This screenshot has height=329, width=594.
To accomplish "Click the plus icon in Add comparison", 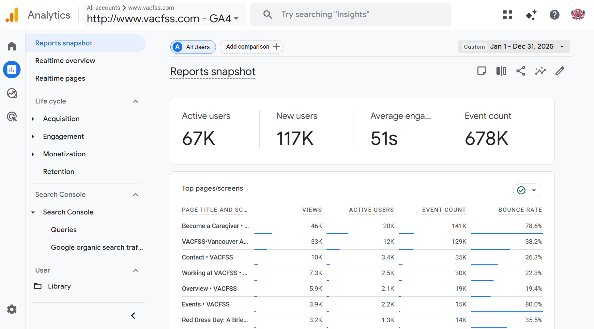I will pyautogui.click(x=276, y=47).
